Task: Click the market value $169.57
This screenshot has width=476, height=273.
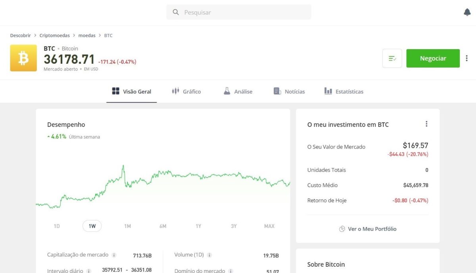Action: [416, 145]
